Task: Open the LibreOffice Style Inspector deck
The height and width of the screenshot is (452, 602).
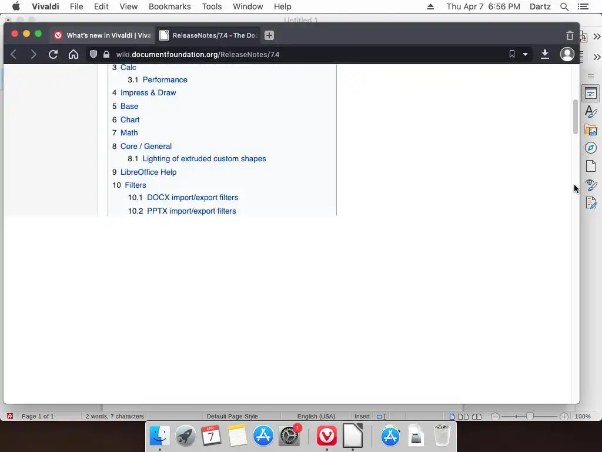Action: point(591,185)
